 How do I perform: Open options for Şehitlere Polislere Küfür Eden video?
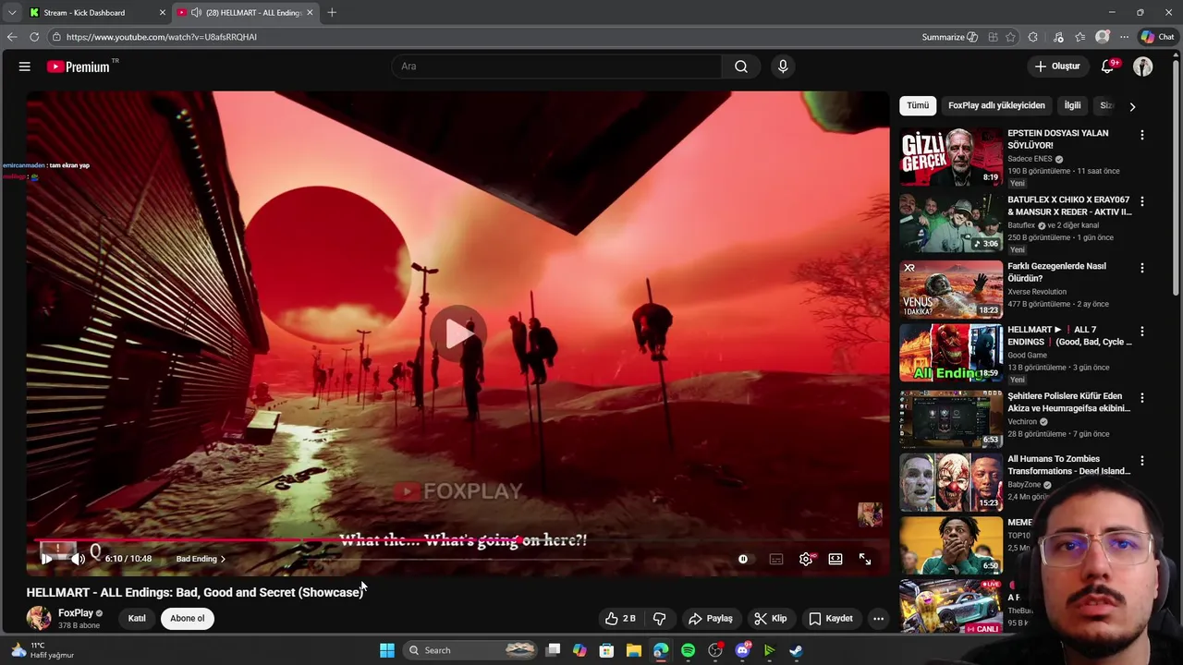1142,398
